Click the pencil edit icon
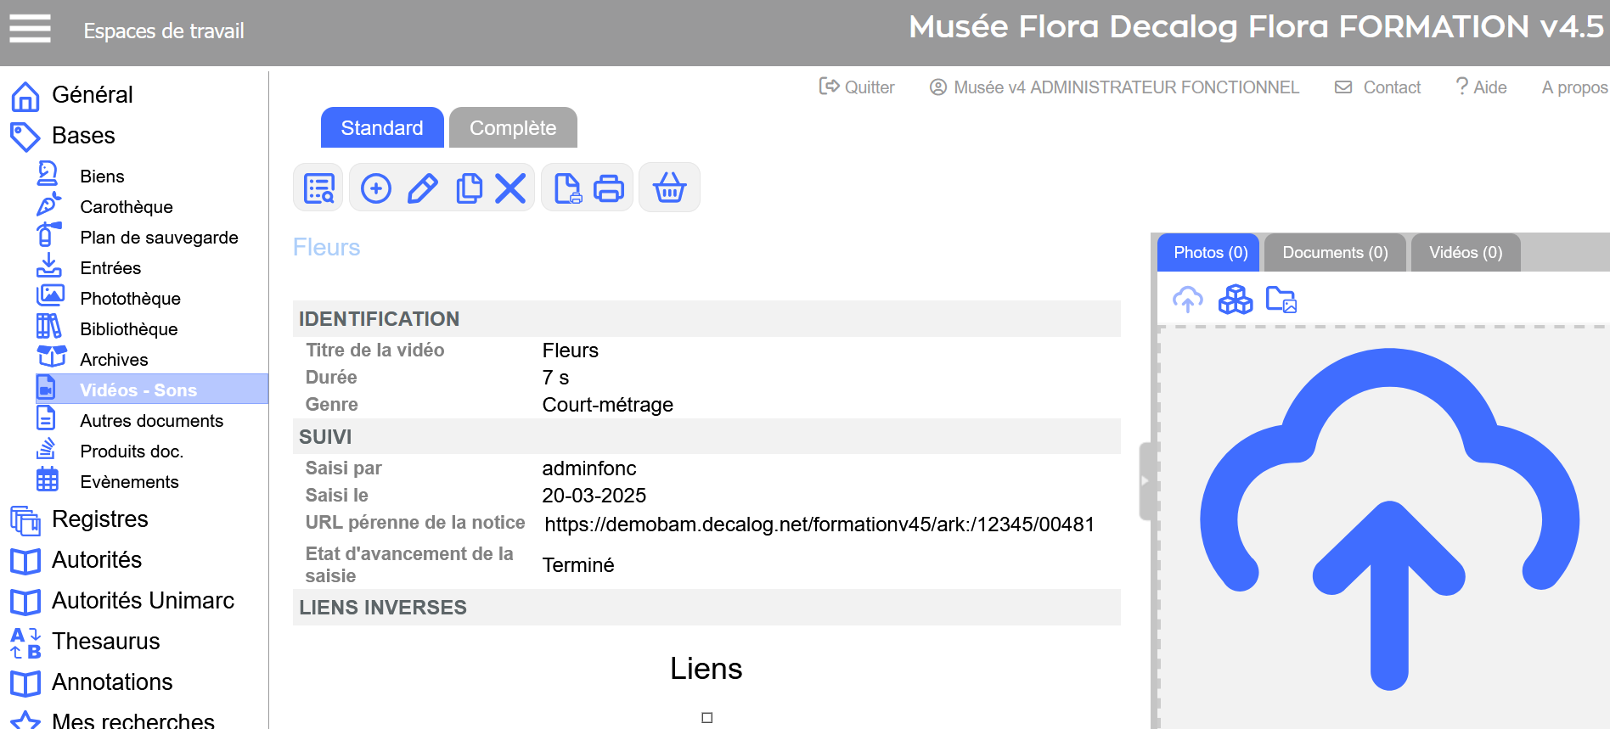 click(422, 188)
